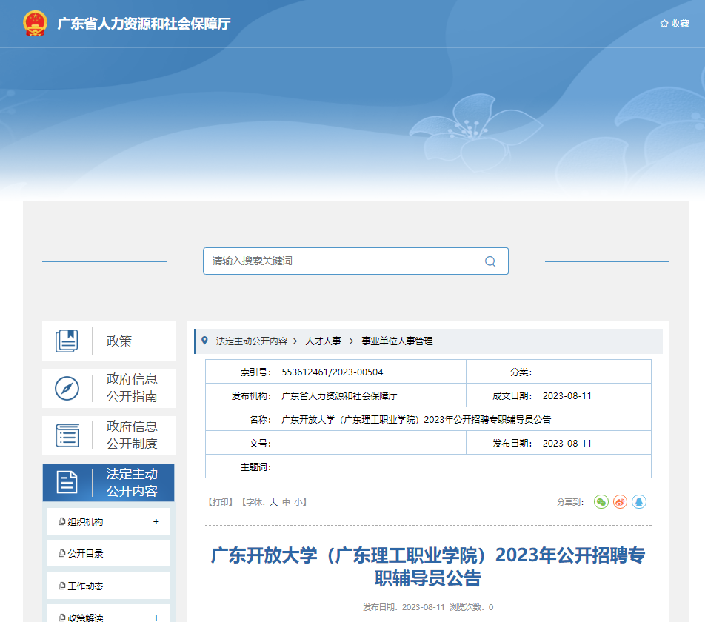Image resolution: width=705 pixels, height=622 pixels.
Task: Open the 政策 book icon panel
Action: coord(67,341)
